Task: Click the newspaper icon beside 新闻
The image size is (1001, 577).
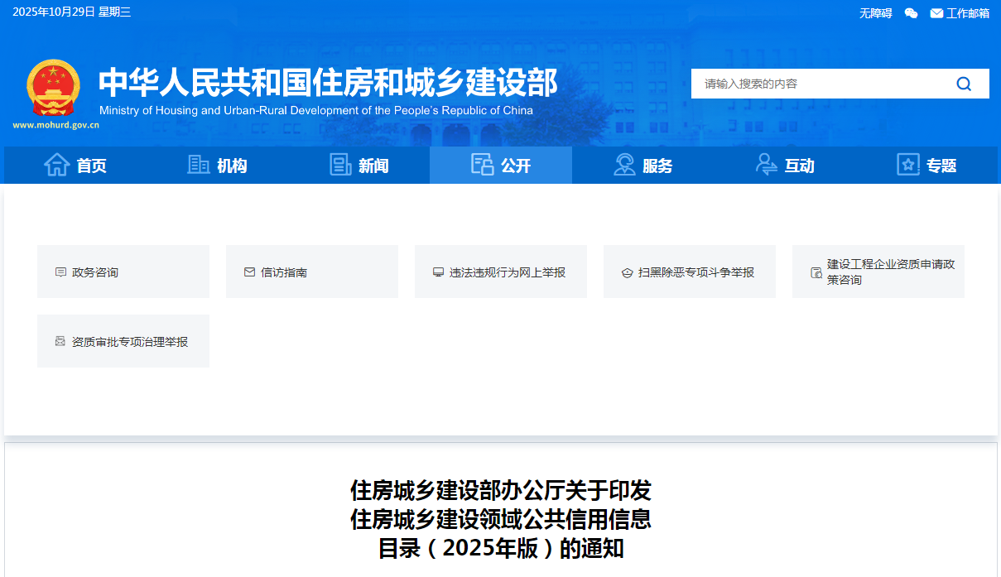Action: [x=340, y=165]
